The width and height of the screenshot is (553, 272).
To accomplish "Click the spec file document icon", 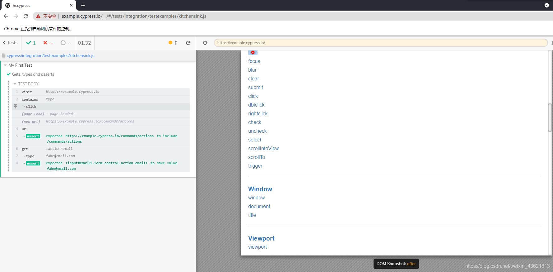I will tap(4, 55).
